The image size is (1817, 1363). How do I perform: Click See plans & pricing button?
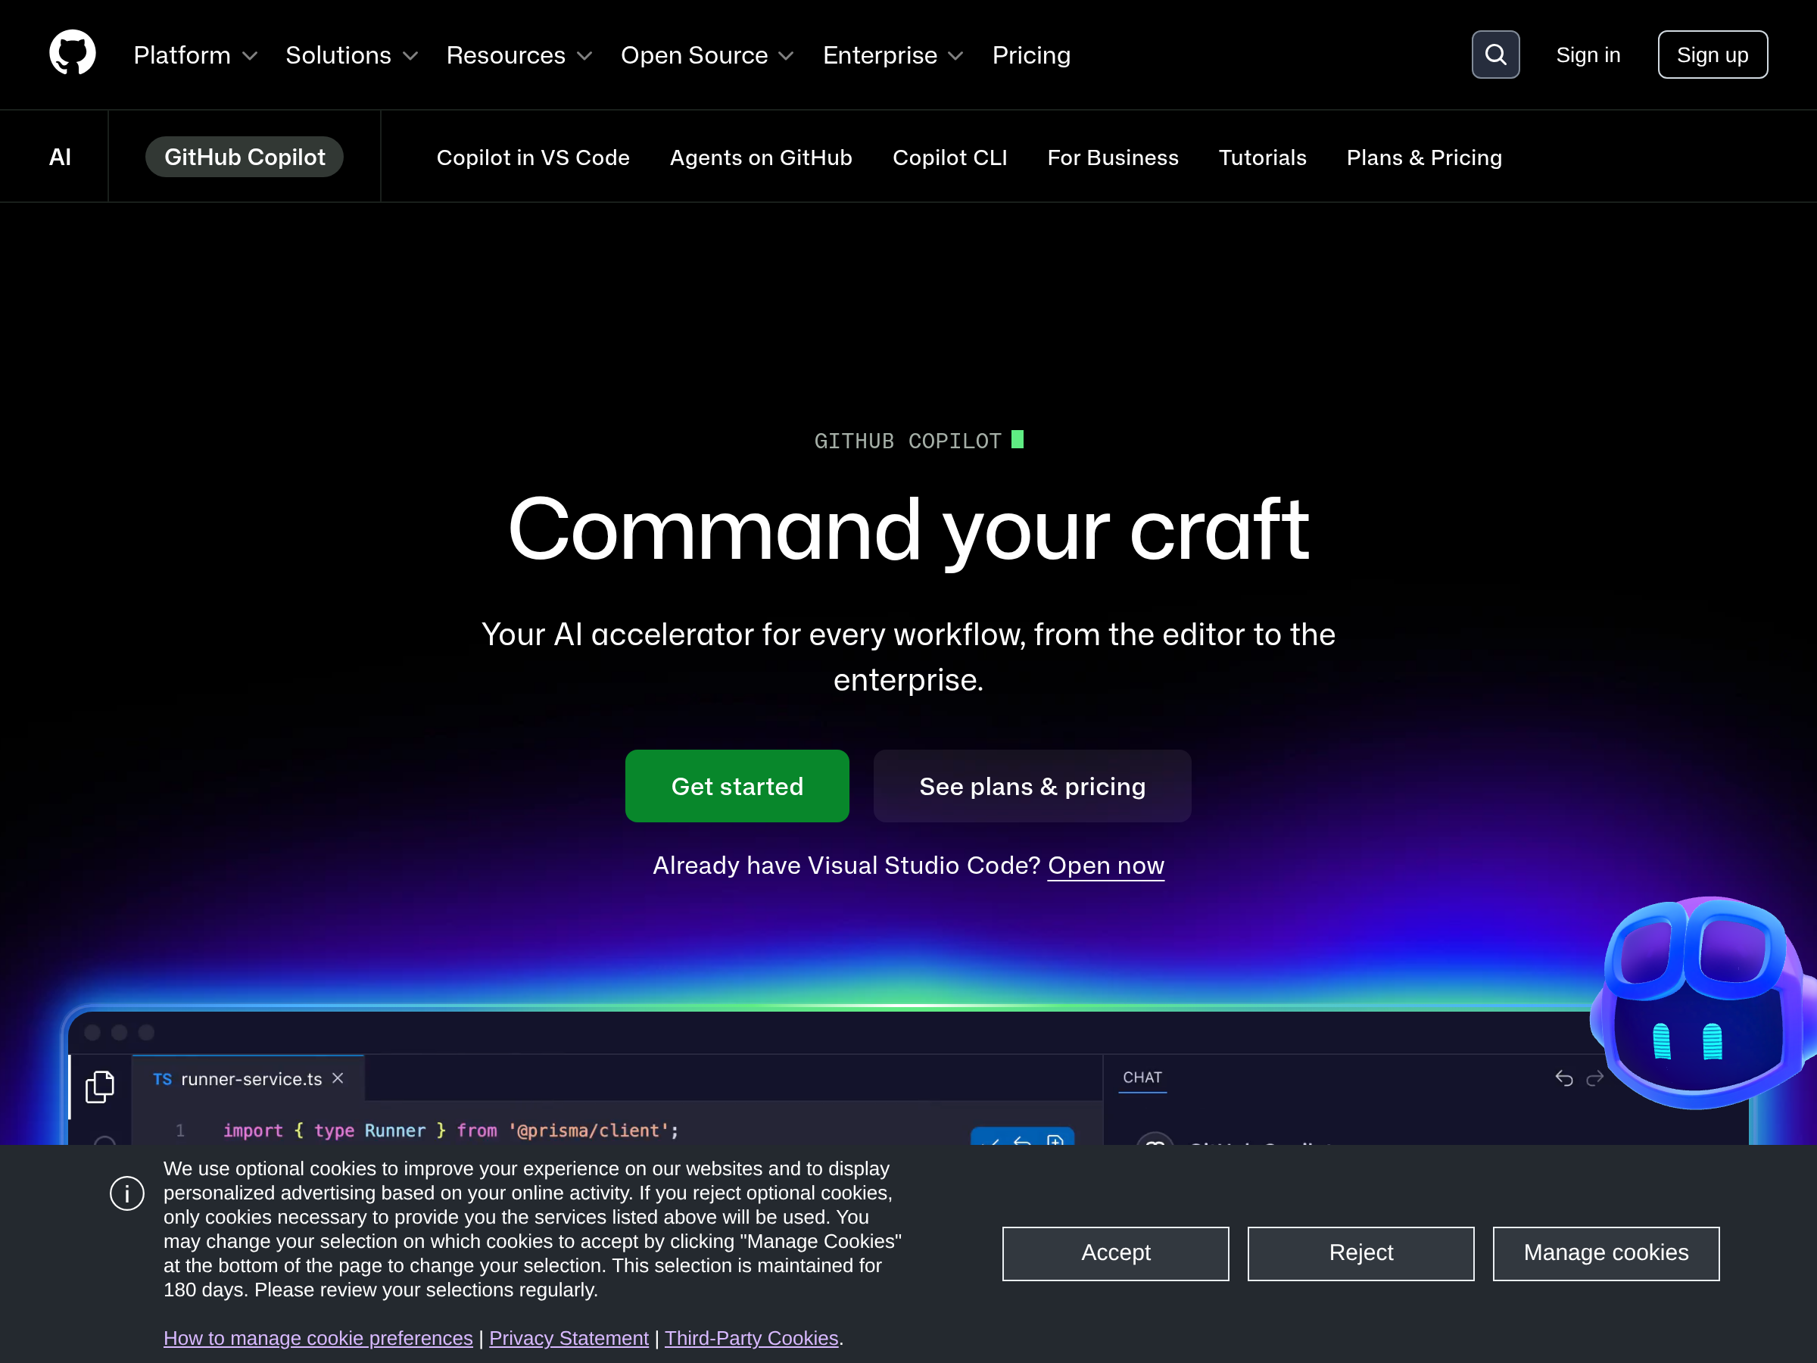tap(1032, 785)
